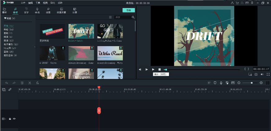Screen dimensions: 271x131
Task: Click the 导出 export button
Action: point(129,10)
